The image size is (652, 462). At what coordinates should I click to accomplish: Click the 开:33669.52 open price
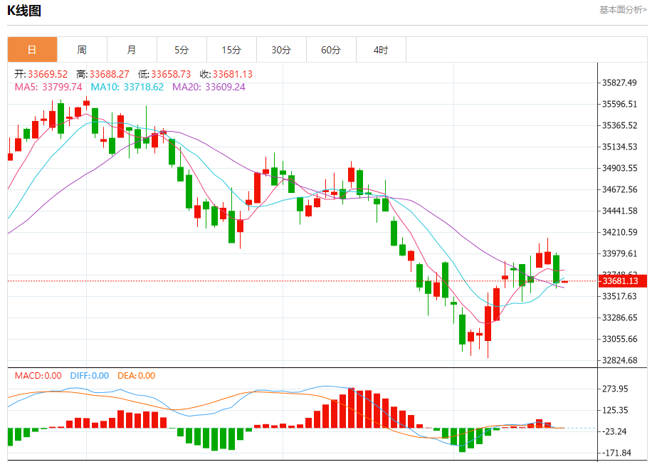41,74
